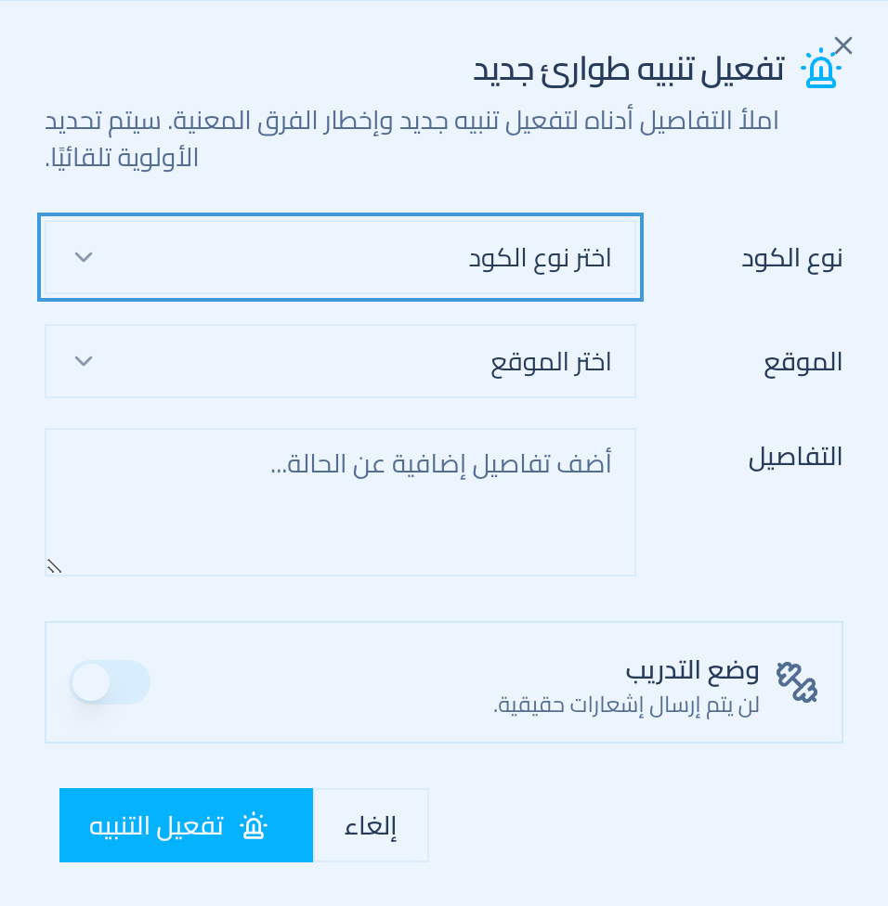Click the siren icon beside the dialog title
Viewport: 888px width, 906px height.
(x=821, y=68)
